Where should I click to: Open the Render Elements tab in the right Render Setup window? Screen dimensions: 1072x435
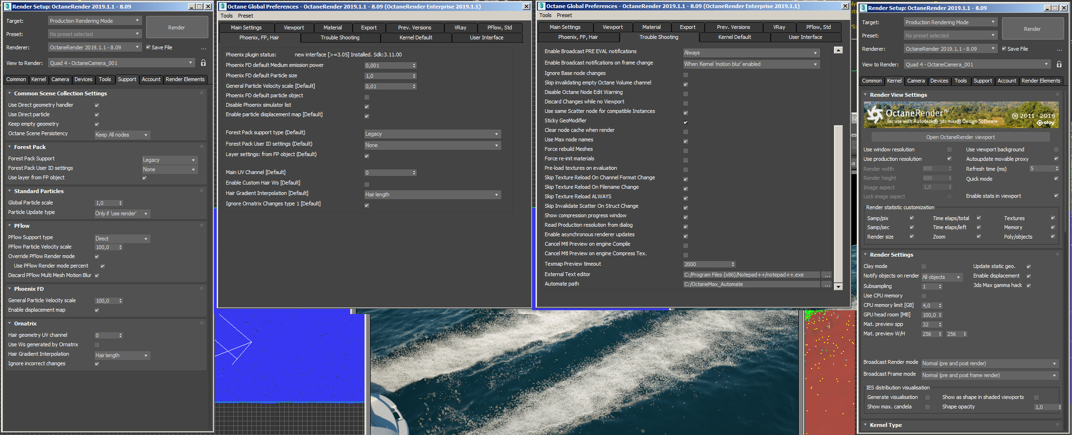pos(1041,81)
